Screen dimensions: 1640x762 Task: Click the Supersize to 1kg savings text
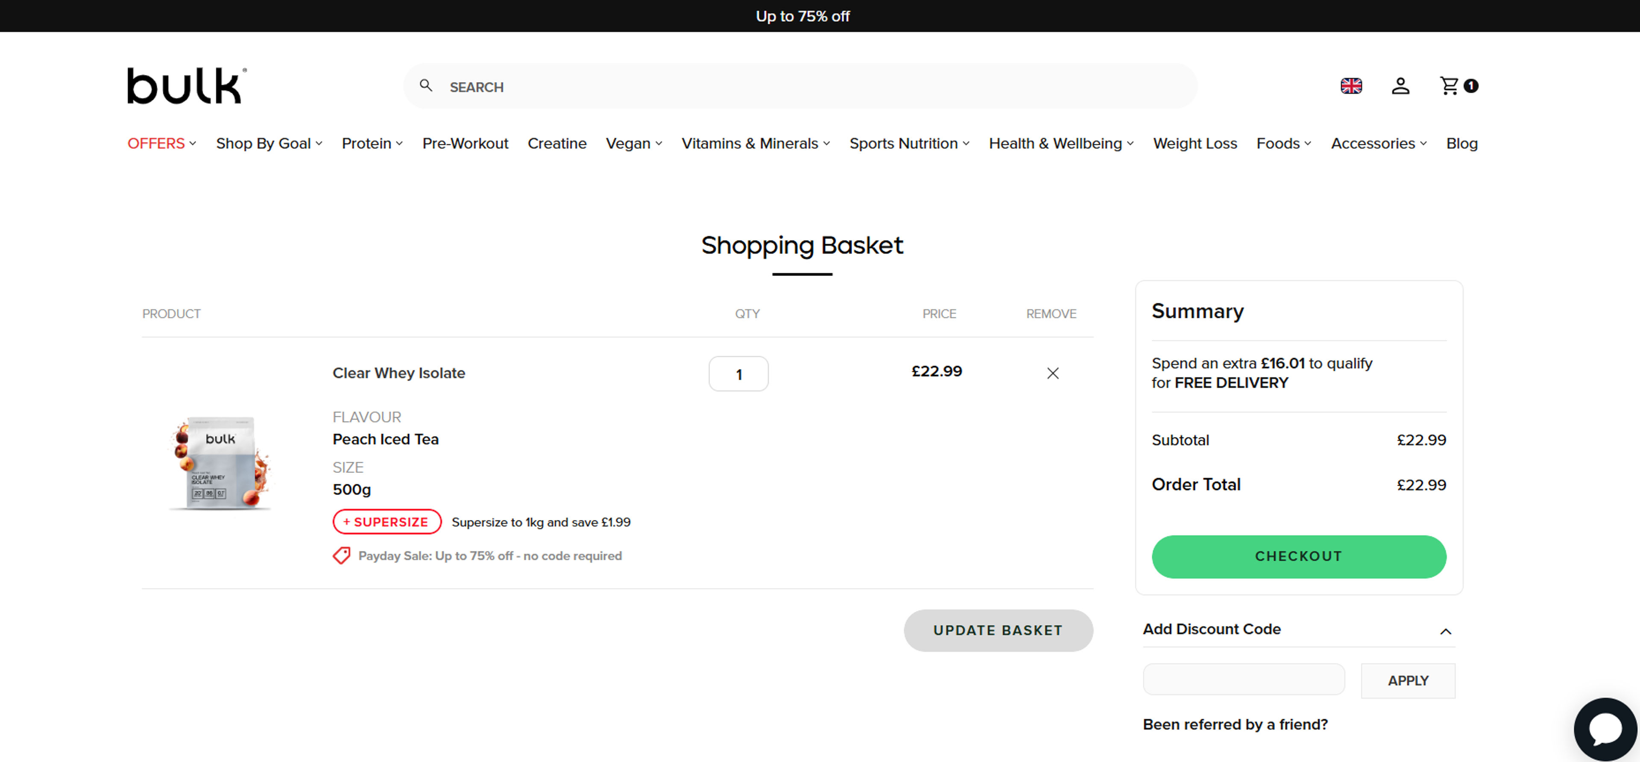pos(541,522)
